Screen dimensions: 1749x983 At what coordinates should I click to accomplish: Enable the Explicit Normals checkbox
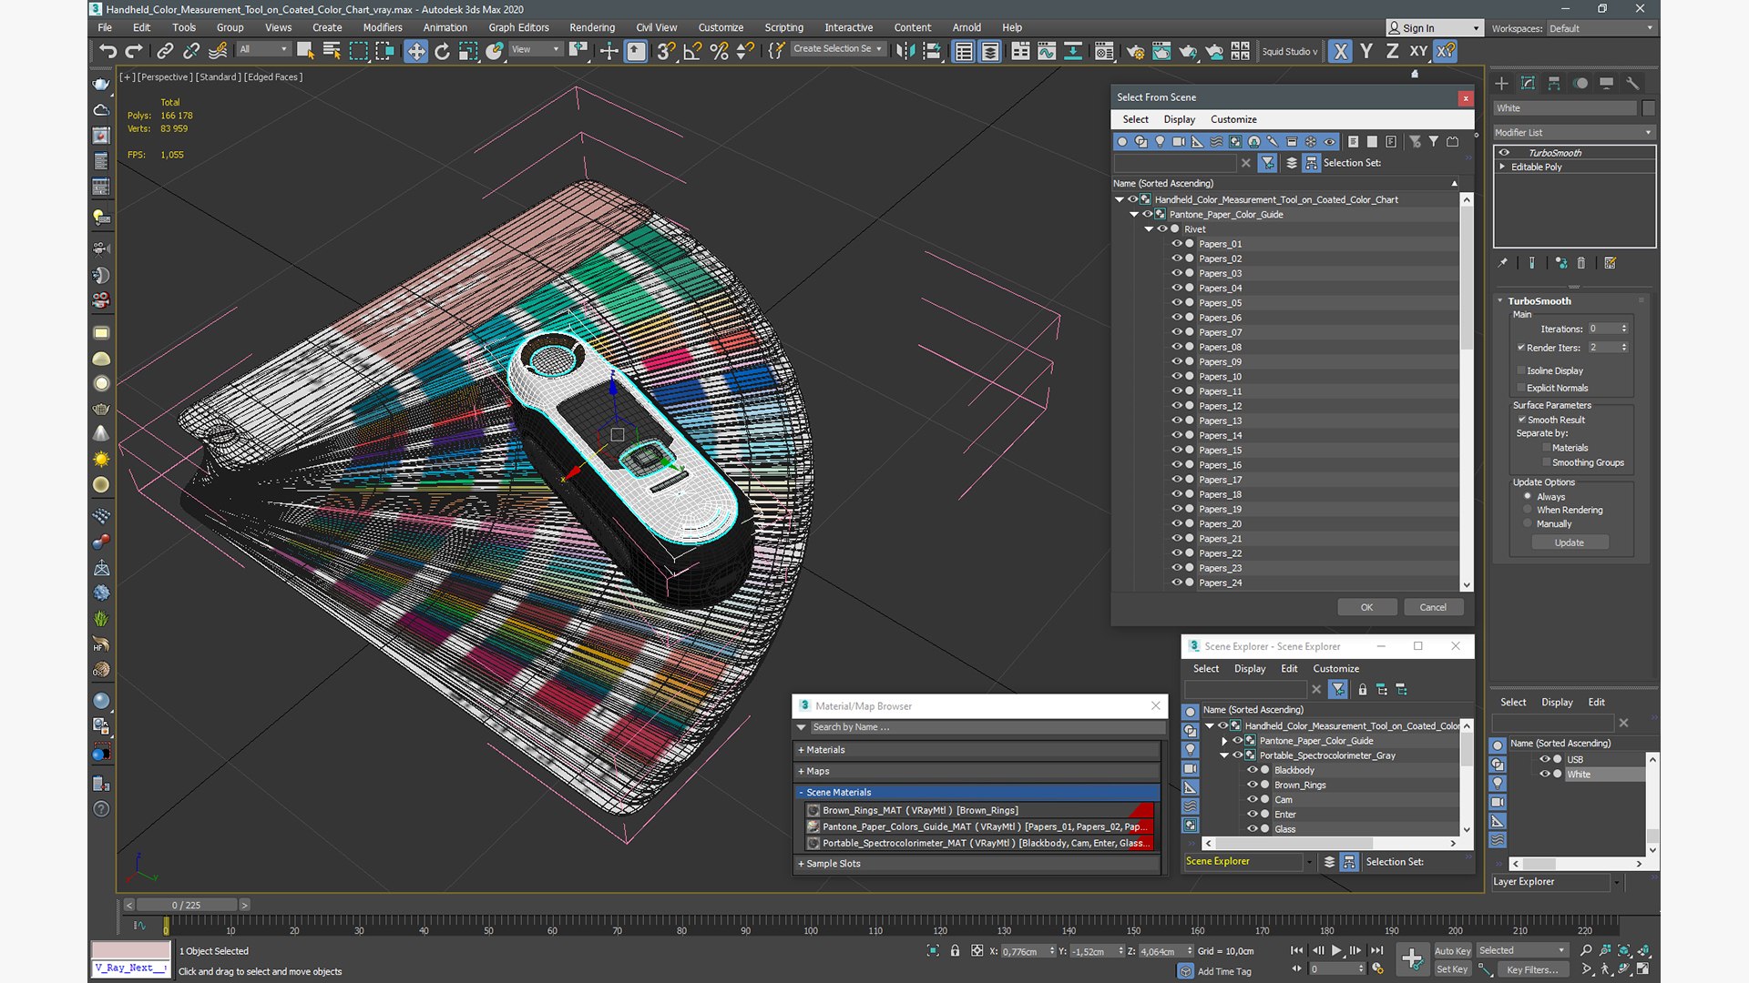[1521, 388]
